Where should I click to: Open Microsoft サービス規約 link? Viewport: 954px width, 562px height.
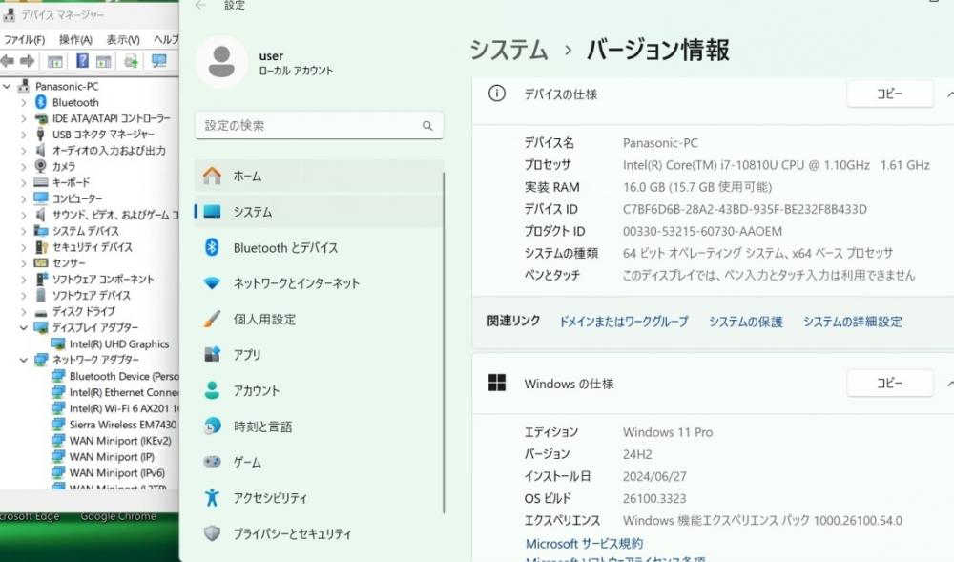pyautogui.click(x=584, y=543)
